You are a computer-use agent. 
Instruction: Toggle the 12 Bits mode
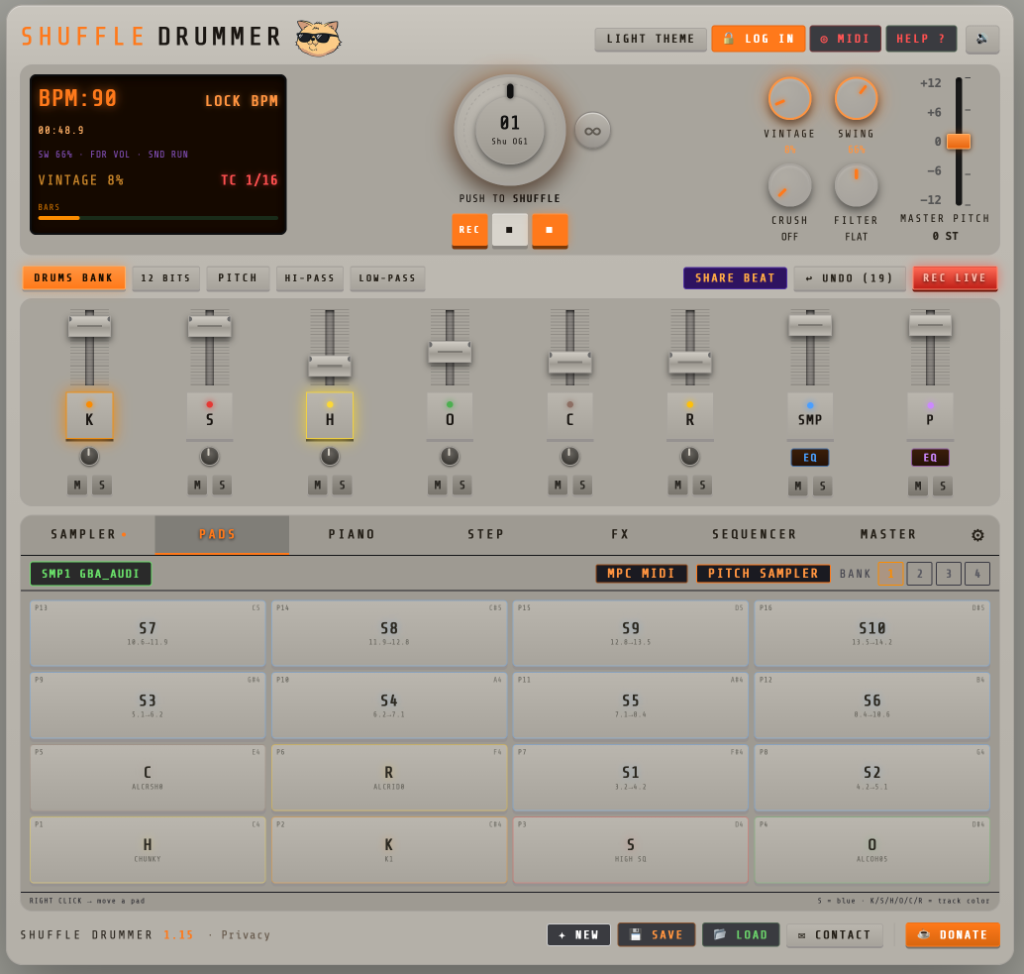point(165,277)
